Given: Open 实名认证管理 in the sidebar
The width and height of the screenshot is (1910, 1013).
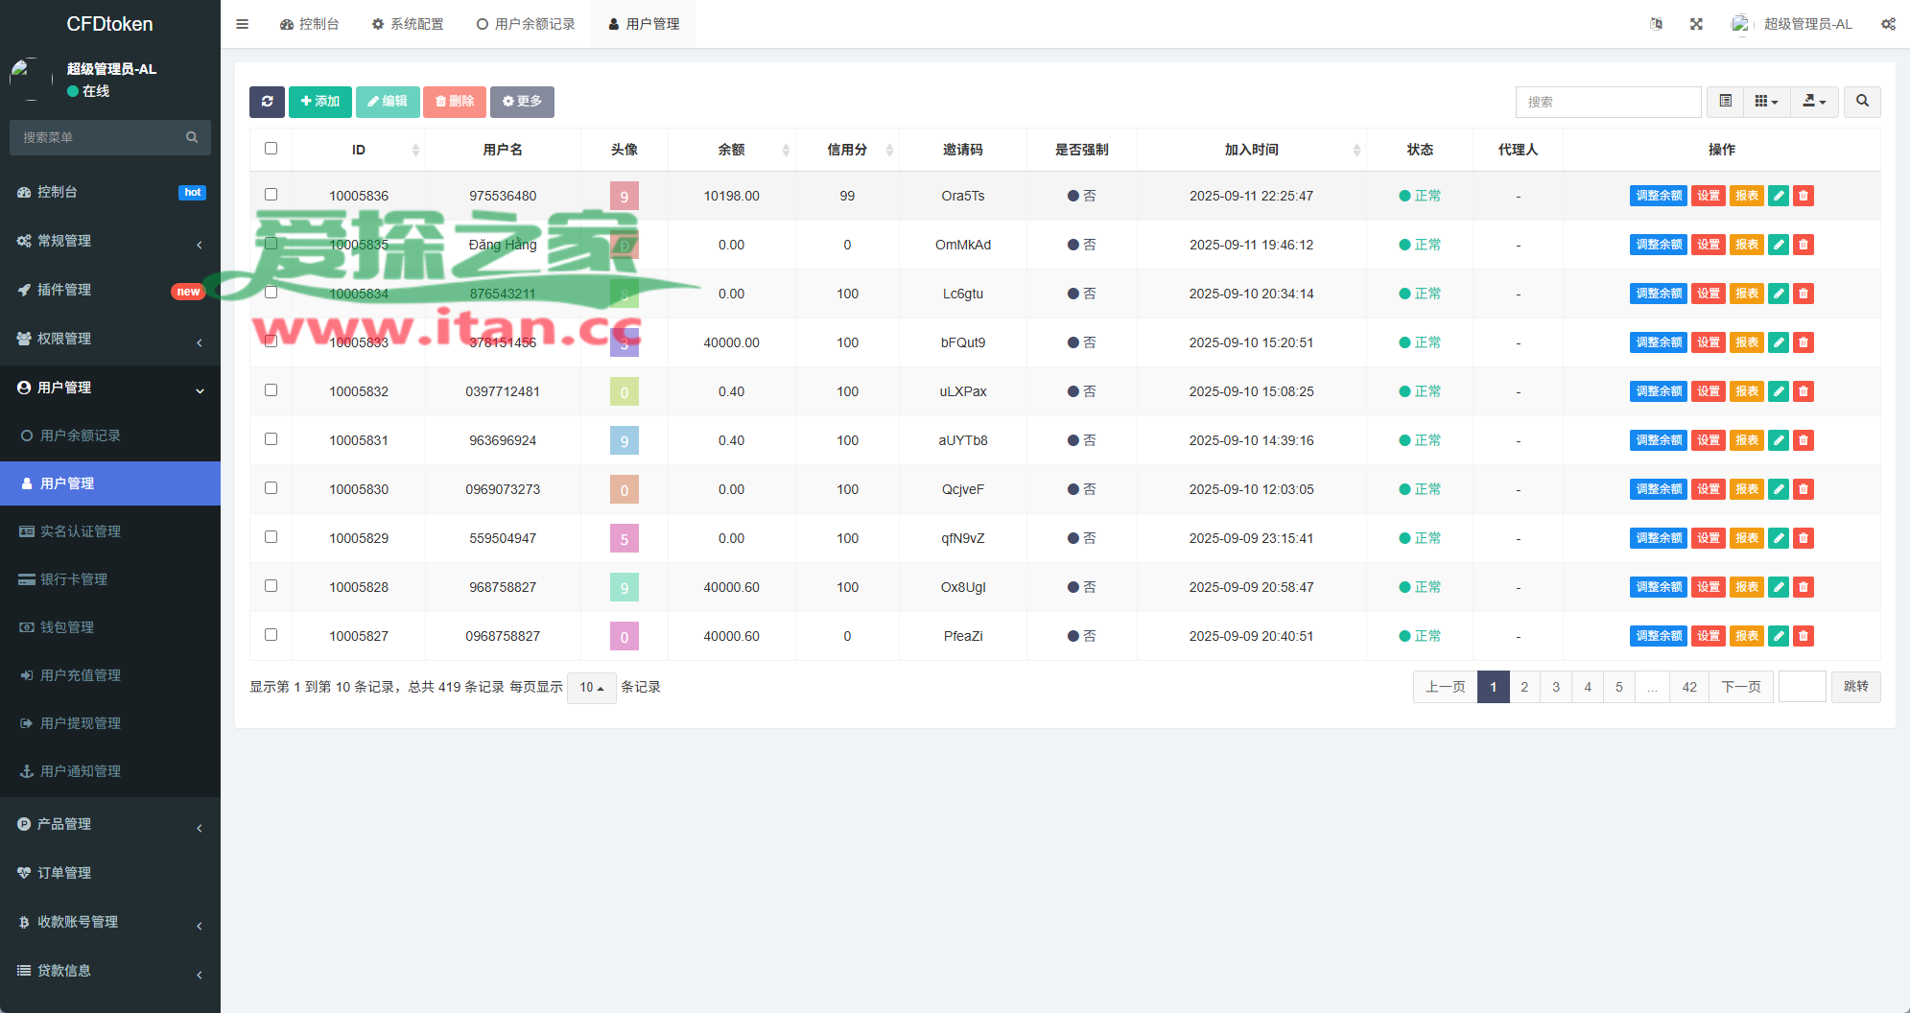Looking at the screenshot, I should [x=81, y=531].
